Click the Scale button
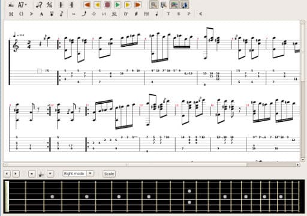Viewport: 307px width, 216px height. [x=109, y=174]
